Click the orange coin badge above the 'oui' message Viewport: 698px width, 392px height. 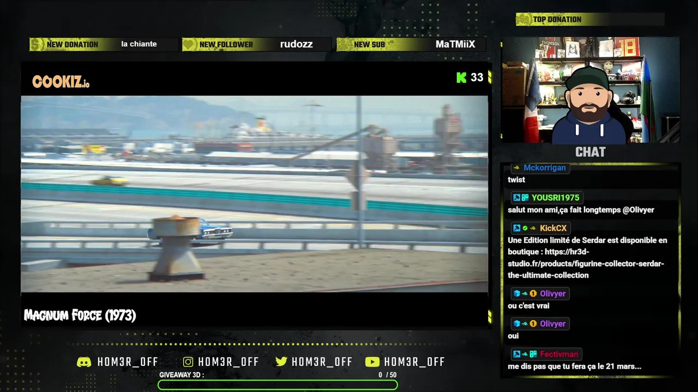pyautogui.click(x=533, y=323)
